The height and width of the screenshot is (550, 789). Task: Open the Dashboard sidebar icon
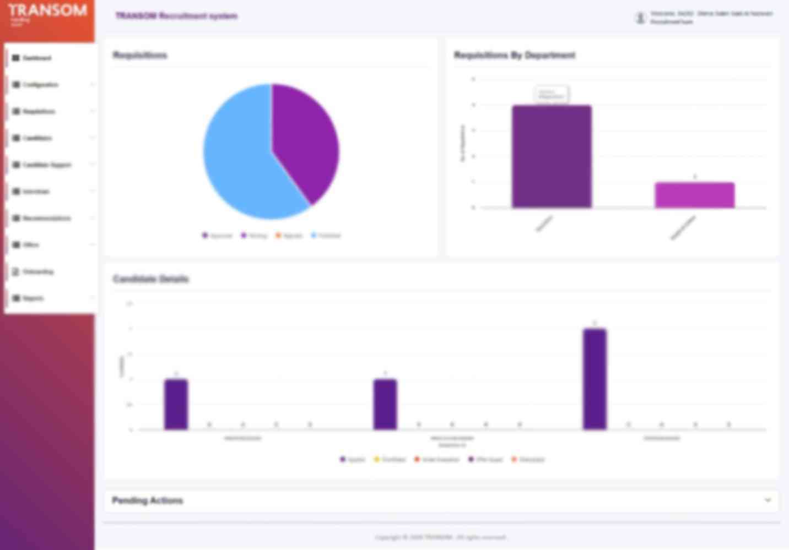(16, 58)
